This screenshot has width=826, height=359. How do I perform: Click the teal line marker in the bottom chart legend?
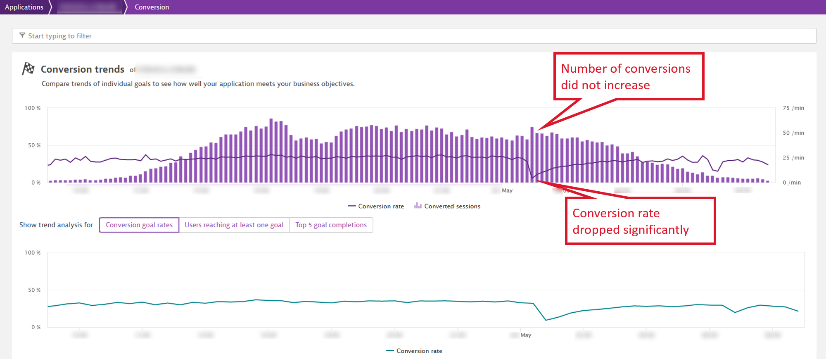click(x=390, y=351)
